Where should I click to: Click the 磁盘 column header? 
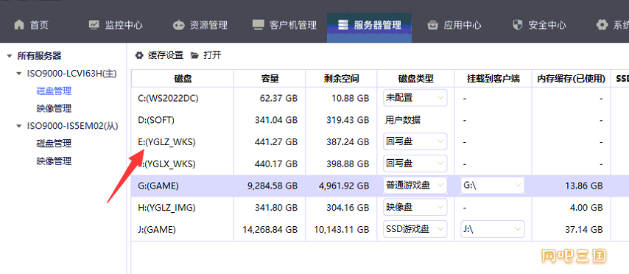(183, 79)
